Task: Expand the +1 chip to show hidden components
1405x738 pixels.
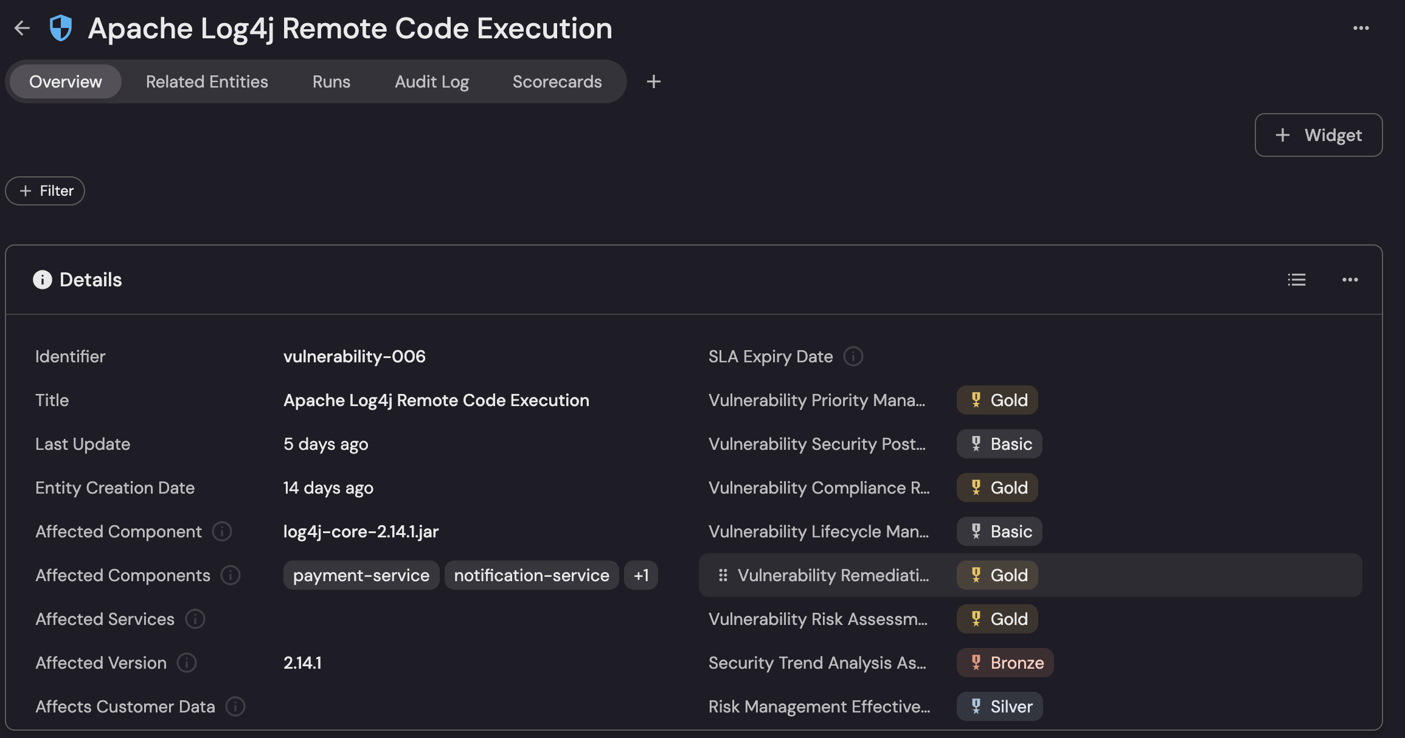Action: tap(640, 574)
